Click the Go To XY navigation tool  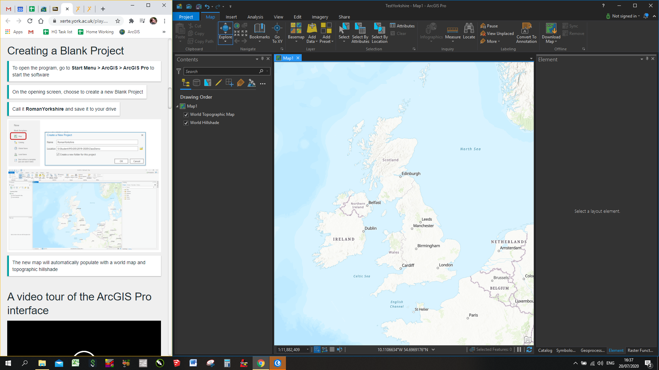coord(277,33)
